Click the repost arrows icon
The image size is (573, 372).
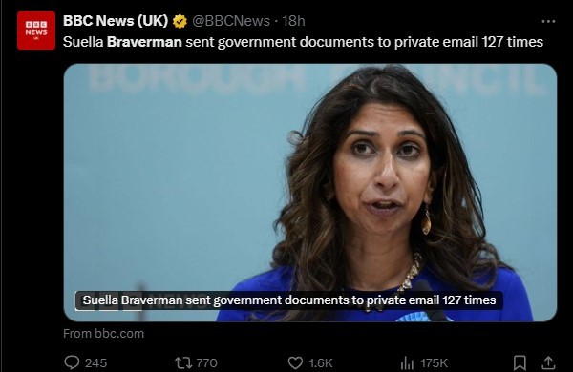click(183, 362)
